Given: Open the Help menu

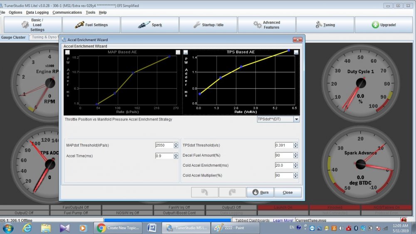Looking at the screenshot, I should [x=103, y=12].
